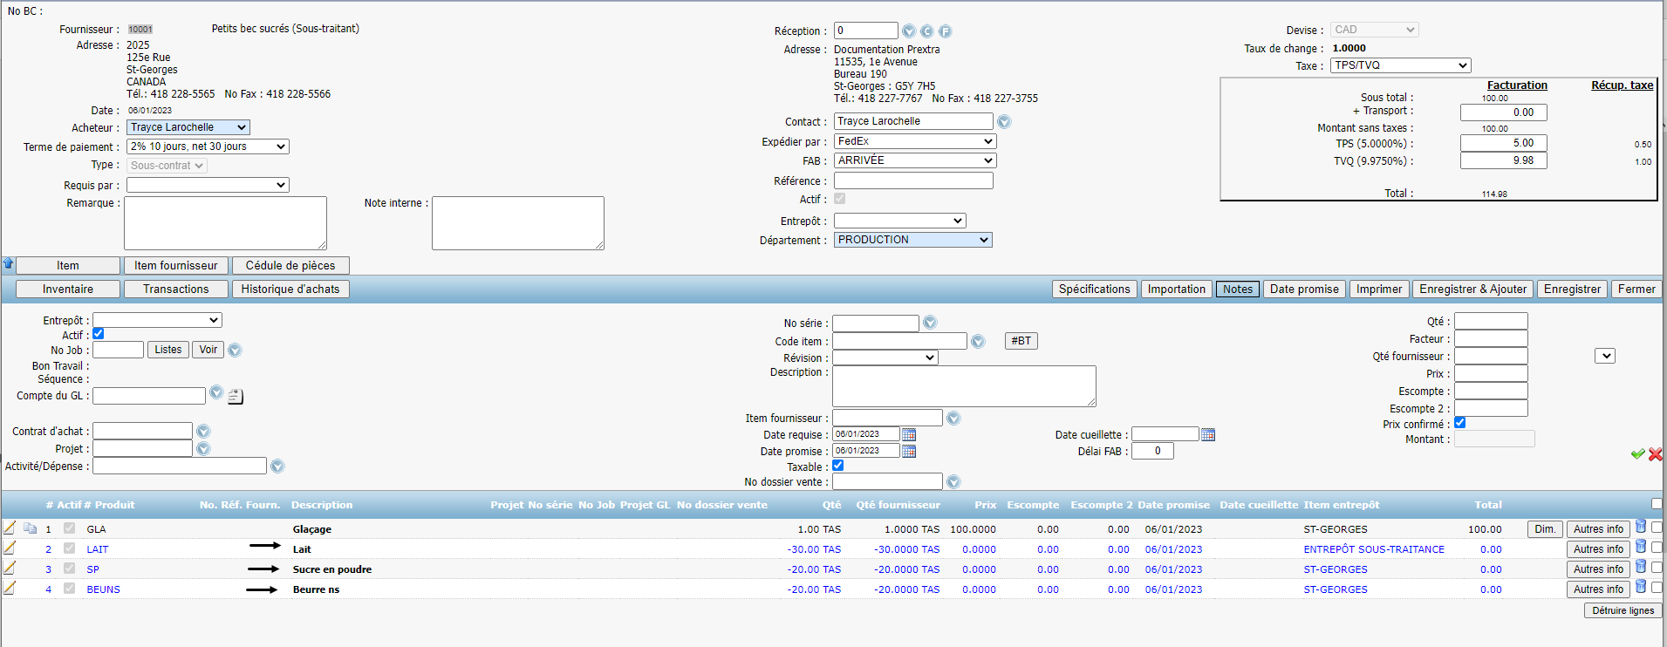Screen dimensions: 1667x647
Task: Toggle the Actif checkbox in line entry form
Action: (99, 334)
